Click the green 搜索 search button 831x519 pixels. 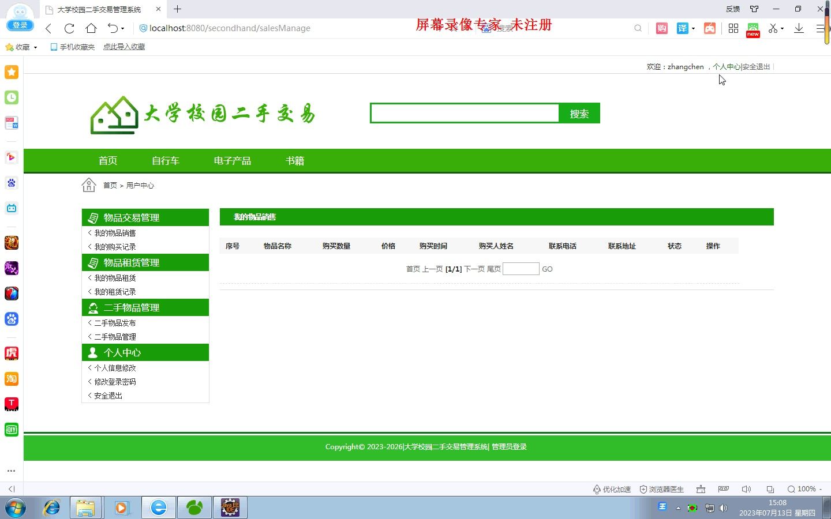point(579,113)
